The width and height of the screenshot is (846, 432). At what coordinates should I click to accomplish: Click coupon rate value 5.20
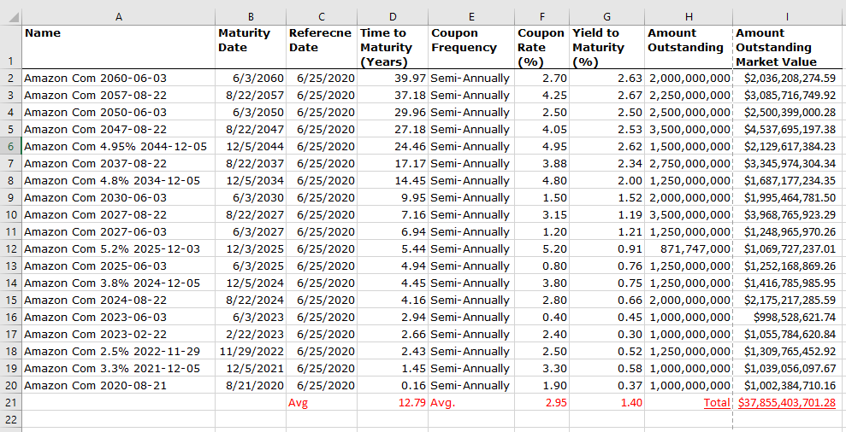pyautogui.click(x=542, y=248)
